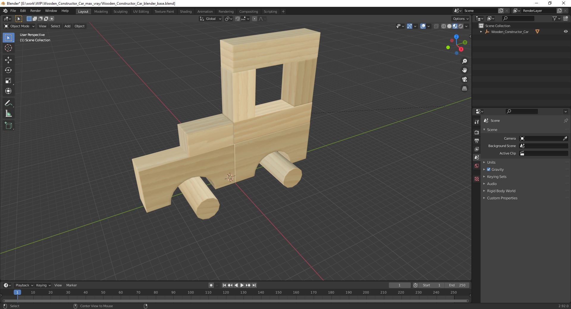Toggle snapping magnet button
Viewport: 571px width, 309px height.
pyautogui.click(x=238, y=19)
